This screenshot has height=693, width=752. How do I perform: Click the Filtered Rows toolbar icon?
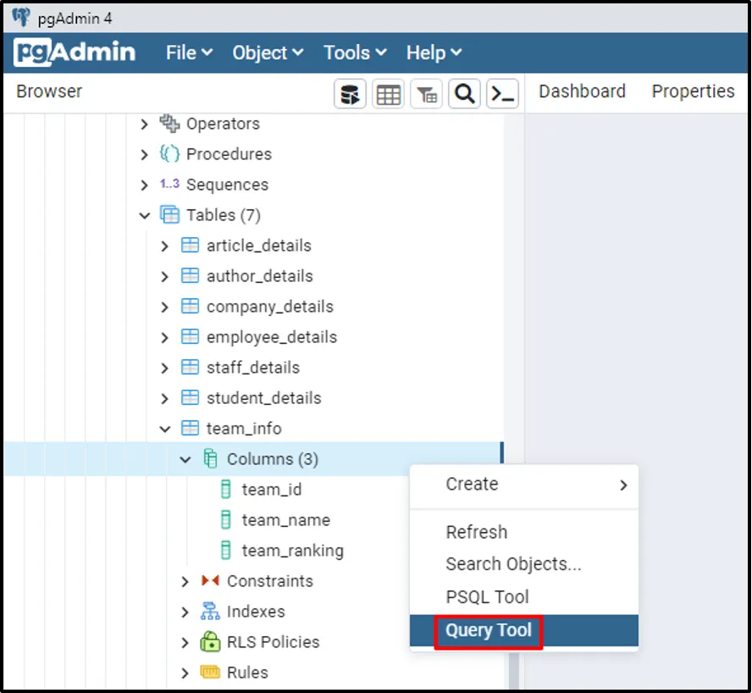click(x=427, y=95)
